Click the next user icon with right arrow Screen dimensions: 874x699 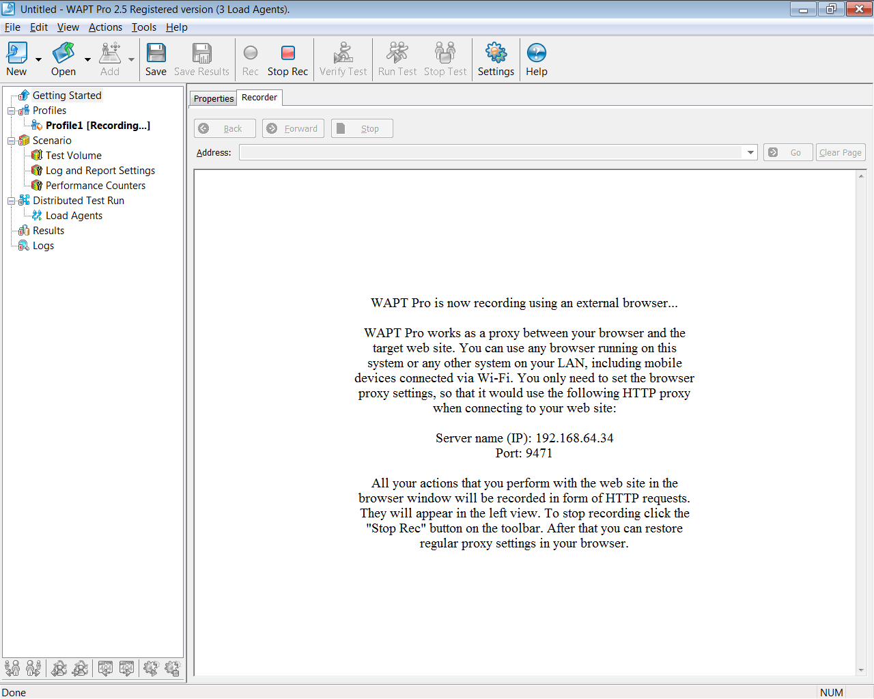click(33, 668)
